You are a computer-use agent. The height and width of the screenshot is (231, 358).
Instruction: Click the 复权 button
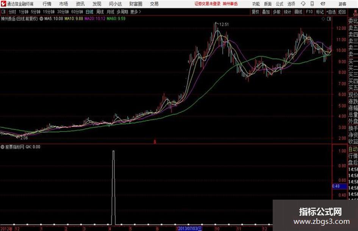click(x=255, y=12)
